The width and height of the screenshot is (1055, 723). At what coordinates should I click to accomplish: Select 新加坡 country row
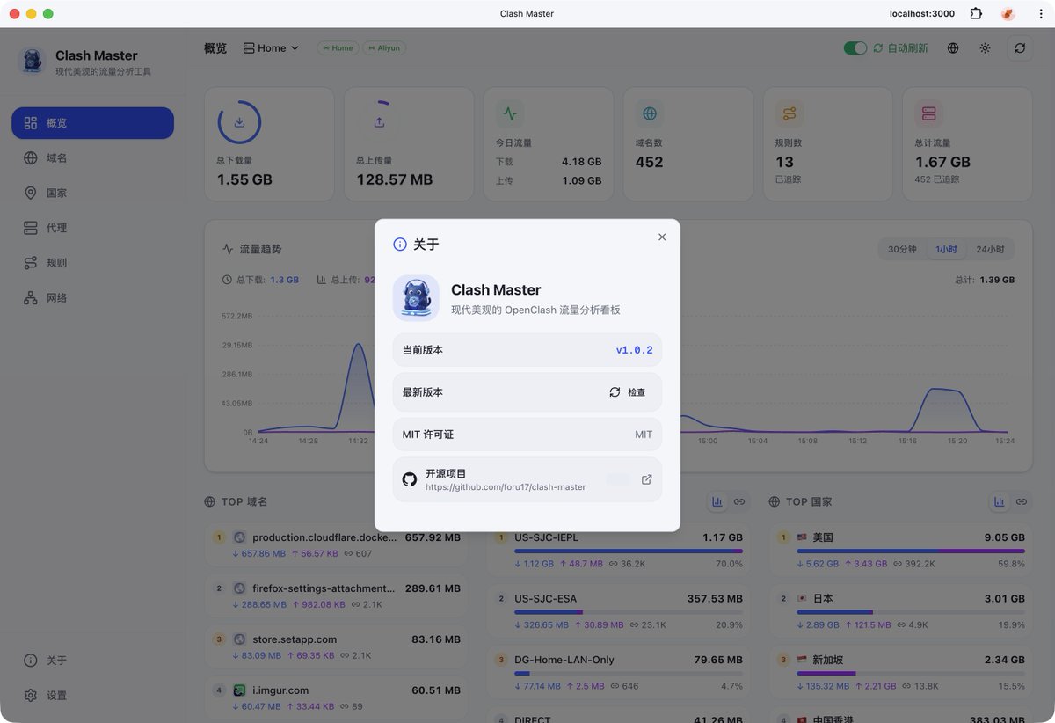pos(900,673)
